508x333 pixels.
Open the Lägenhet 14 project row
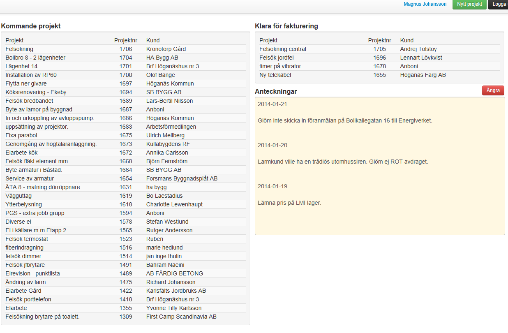click(21, 66)
